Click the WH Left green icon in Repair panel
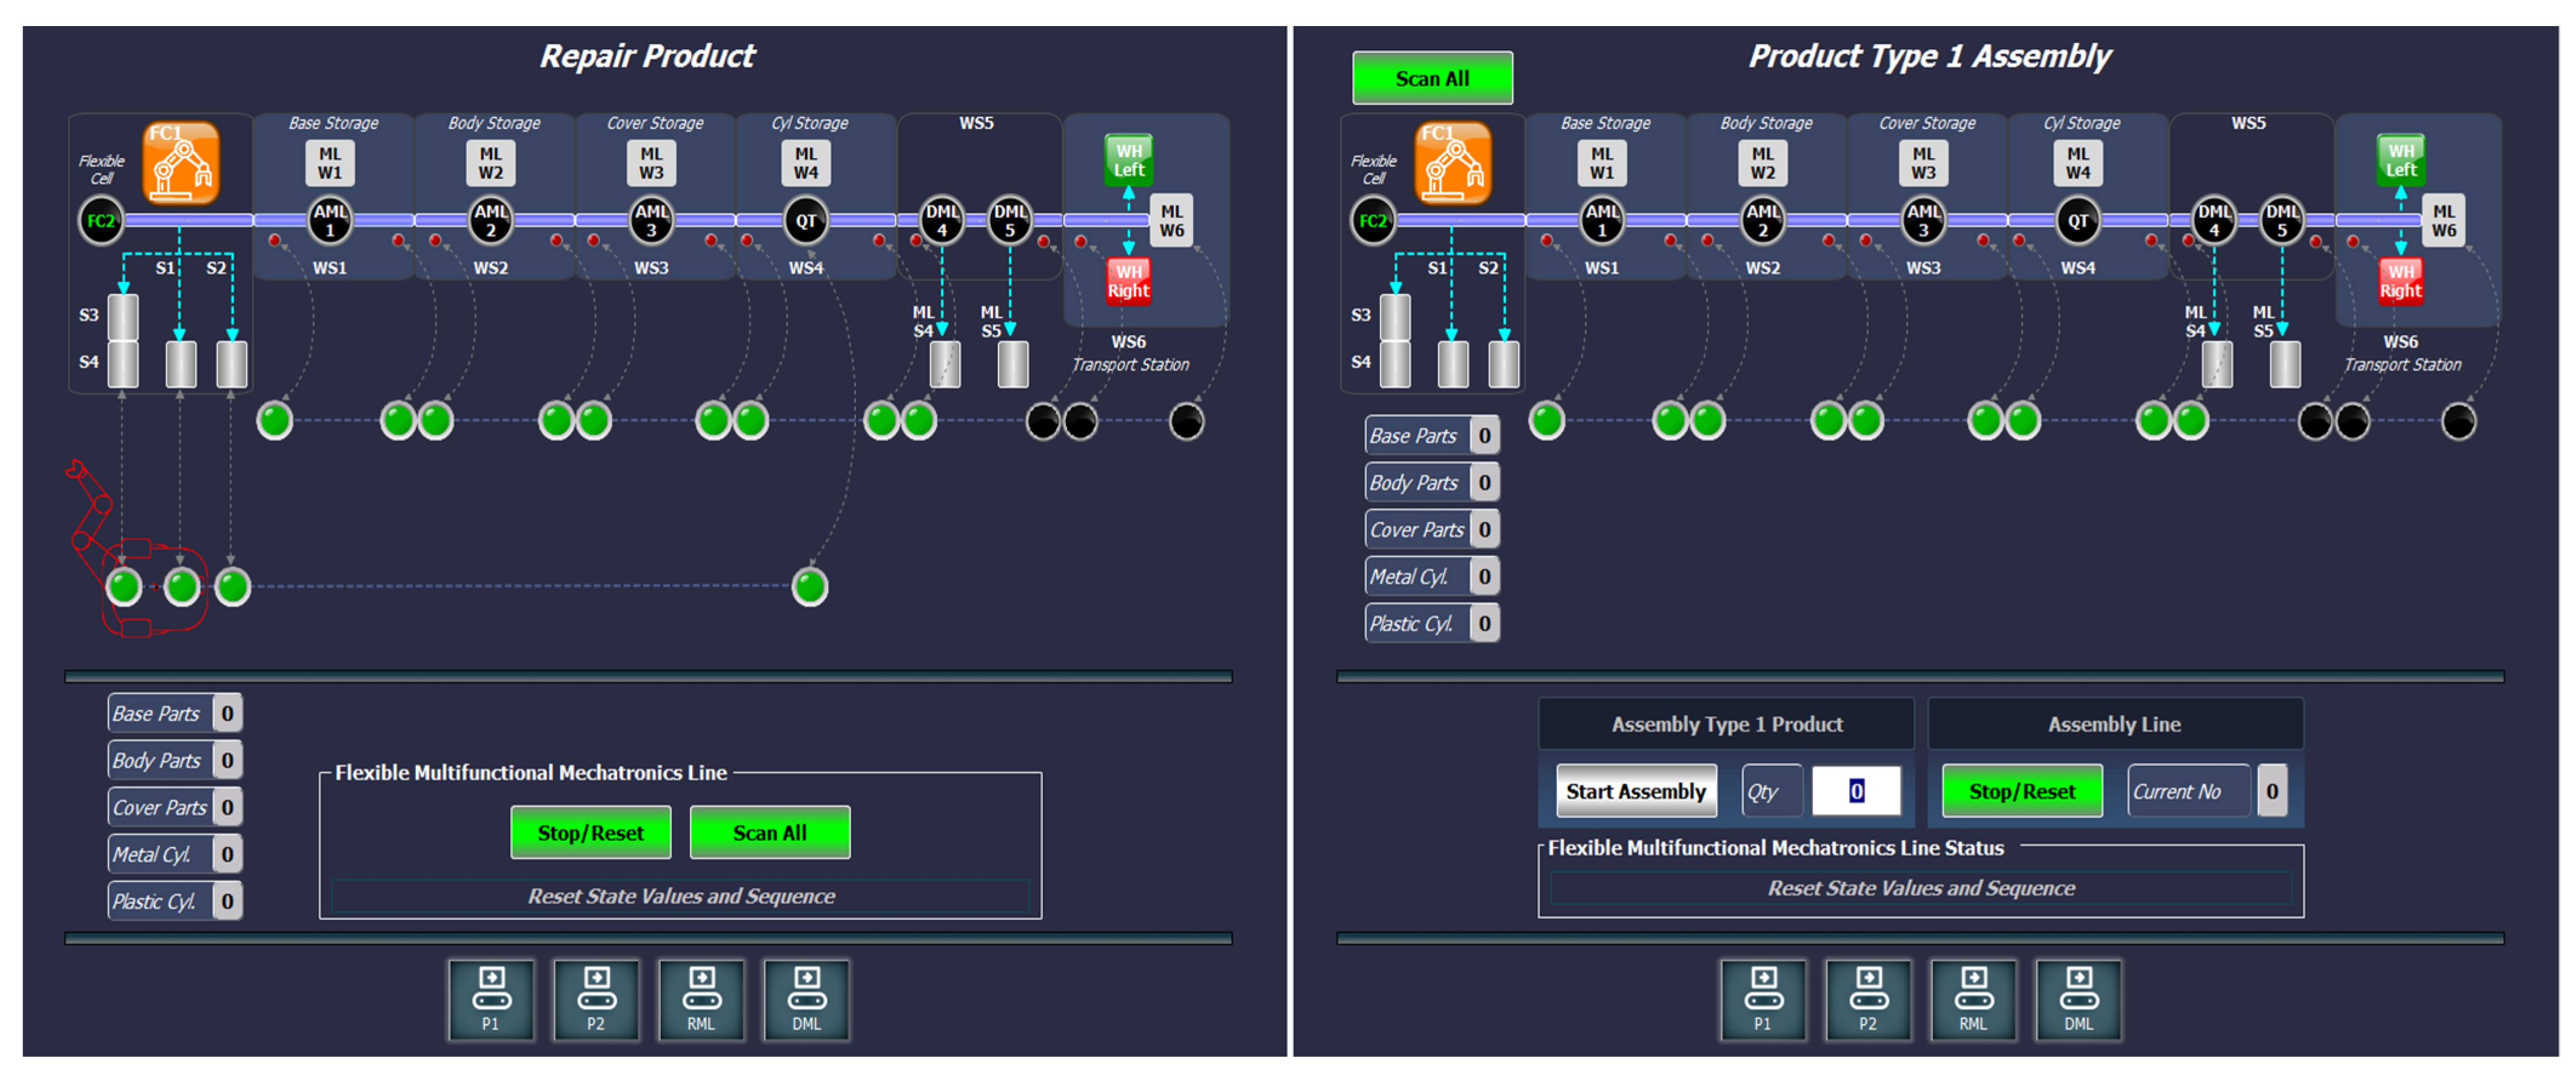Viewport: 2576px width, 1078px height. [1128, 160]
